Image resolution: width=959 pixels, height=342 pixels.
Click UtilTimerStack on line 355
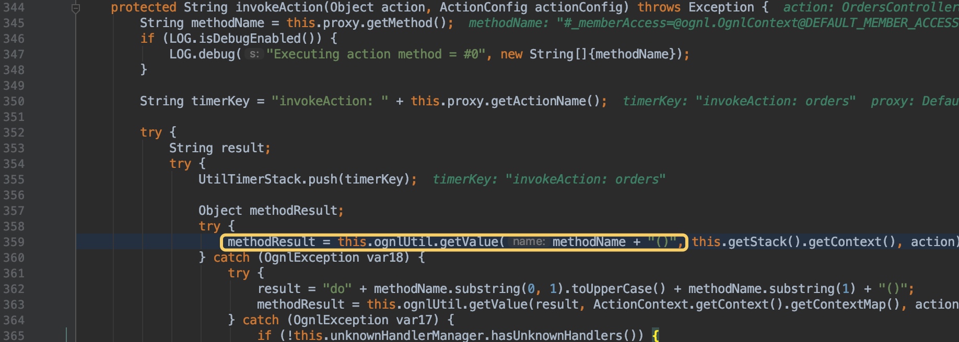tap(250, 179)
